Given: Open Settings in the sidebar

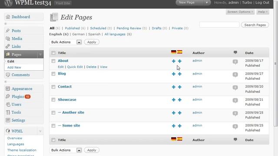Looking at the screenshot, I should 18,120.
